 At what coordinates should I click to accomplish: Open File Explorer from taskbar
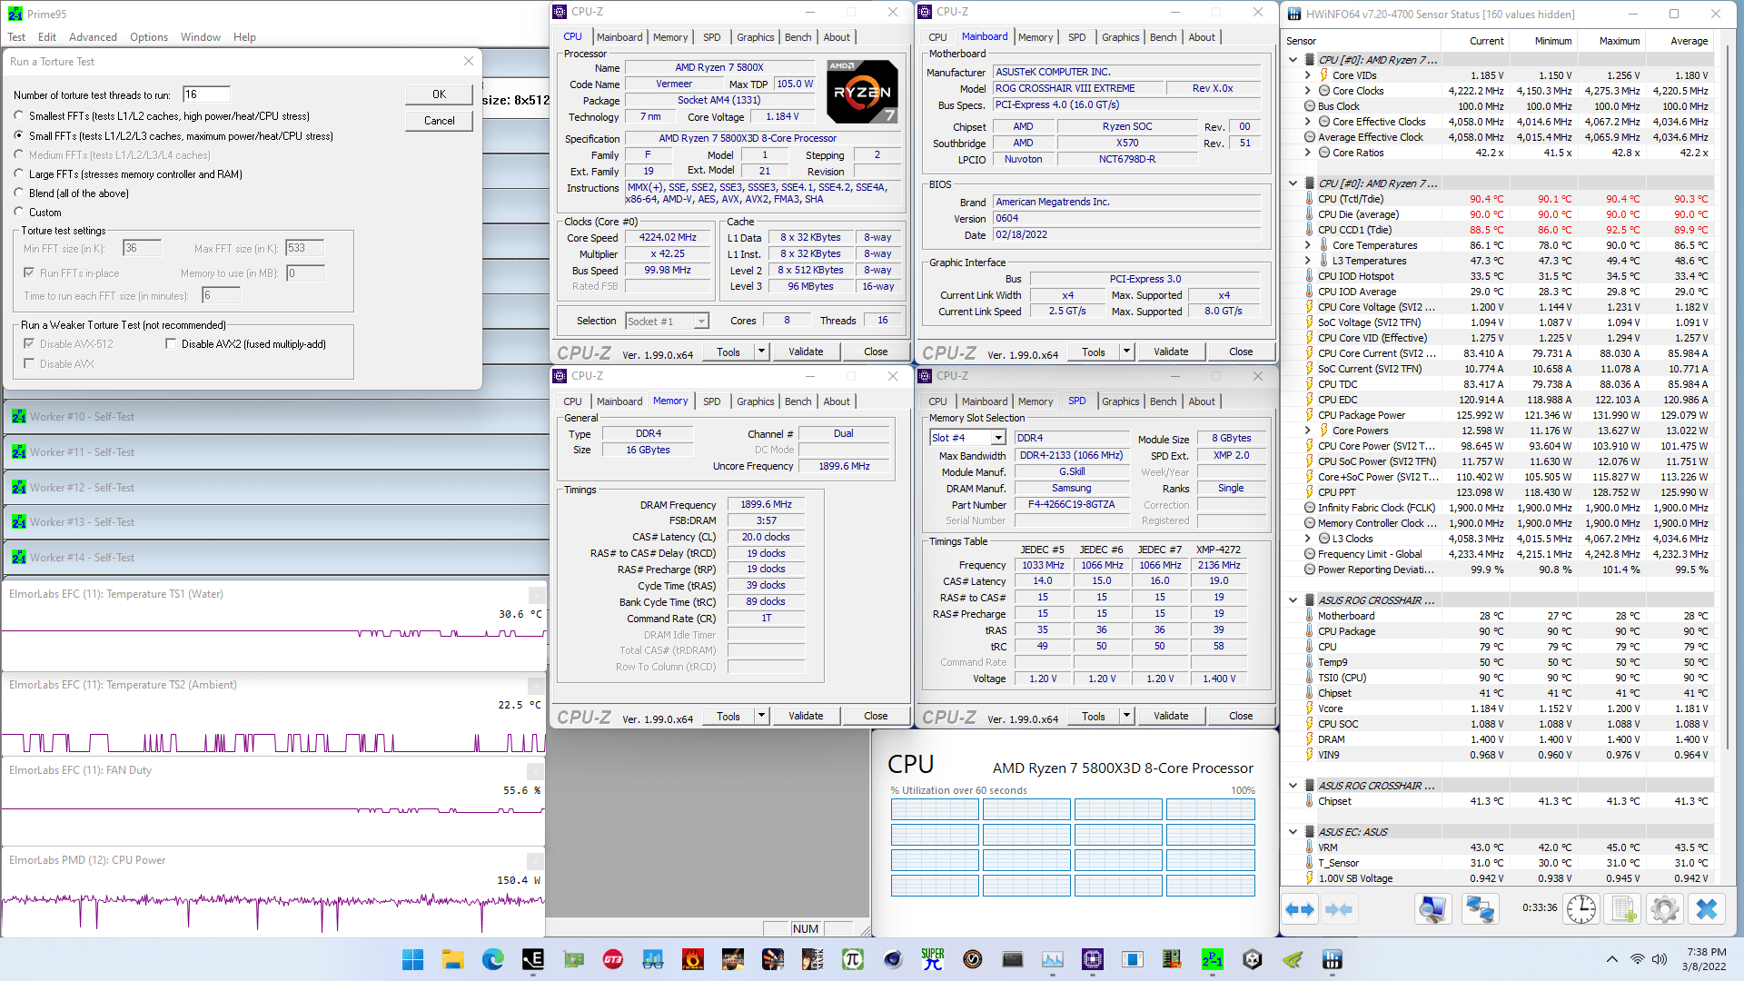(x=452, y=959)
